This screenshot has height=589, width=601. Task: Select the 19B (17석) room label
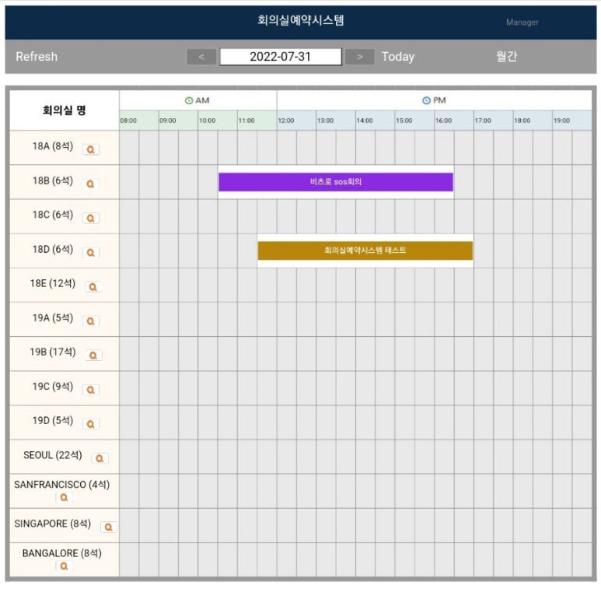click(53, 352)
